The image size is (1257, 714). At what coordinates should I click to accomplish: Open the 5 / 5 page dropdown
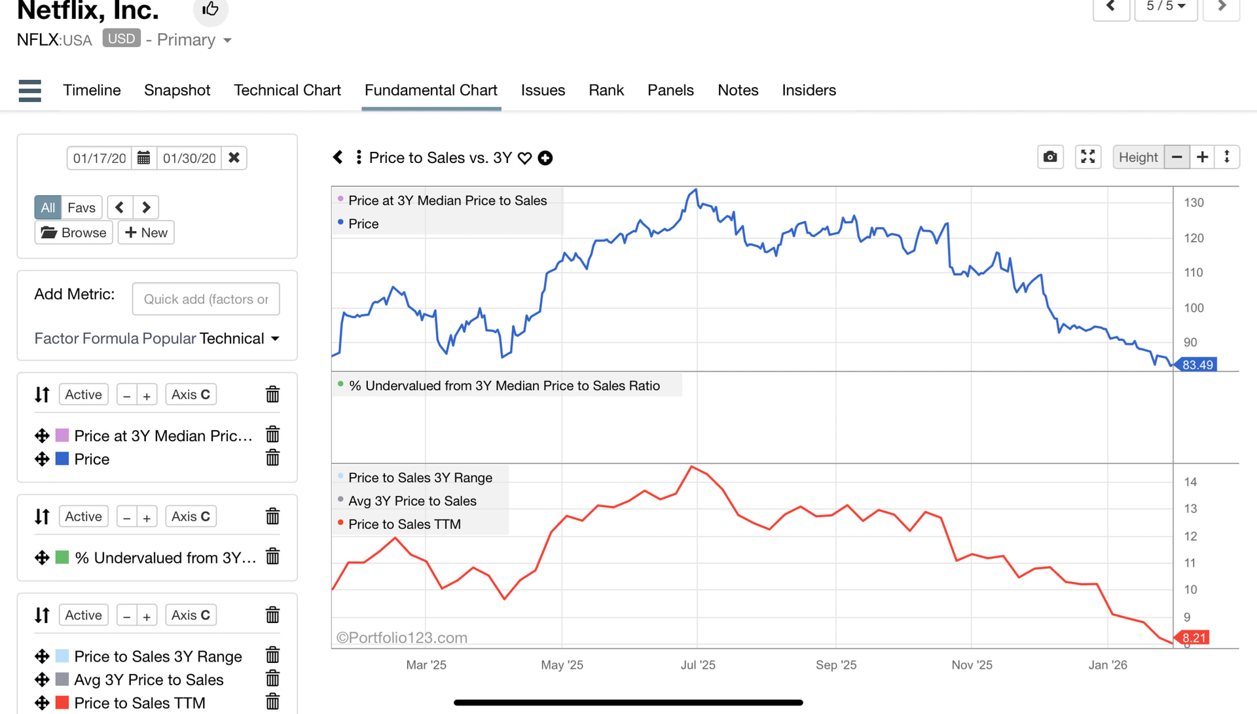tap(1165, 7)
